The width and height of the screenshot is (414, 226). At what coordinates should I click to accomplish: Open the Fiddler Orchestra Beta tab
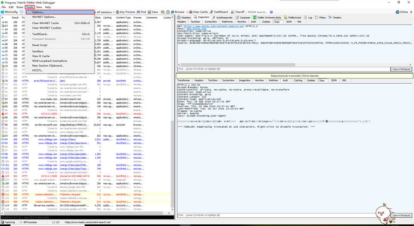coord(267,17)
